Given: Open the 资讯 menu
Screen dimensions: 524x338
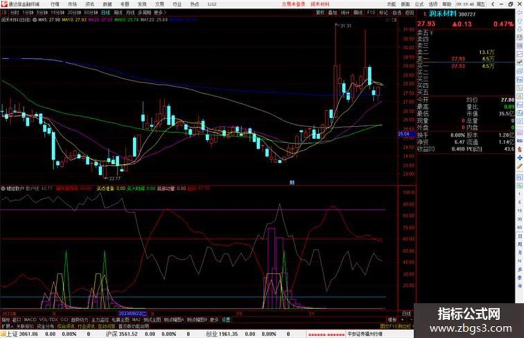Looking at the screenshot, I should (x=90, y=4).
